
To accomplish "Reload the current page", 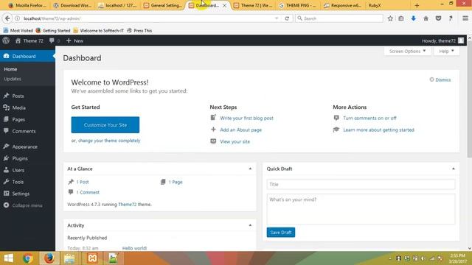I will coord(287,18).
